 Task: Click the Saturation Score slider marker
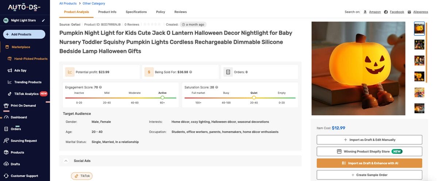click(x=254, y=97)
